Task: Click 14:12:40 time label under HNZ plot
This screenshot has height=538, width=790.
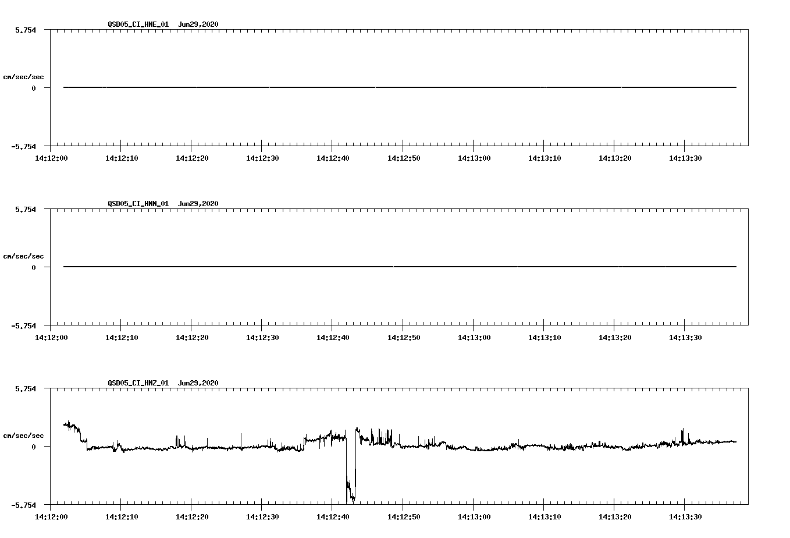Action: point(332,516)
